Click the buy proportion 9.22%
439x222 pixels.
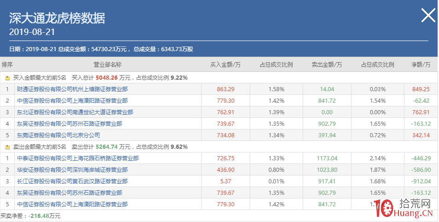coord(179,78)
